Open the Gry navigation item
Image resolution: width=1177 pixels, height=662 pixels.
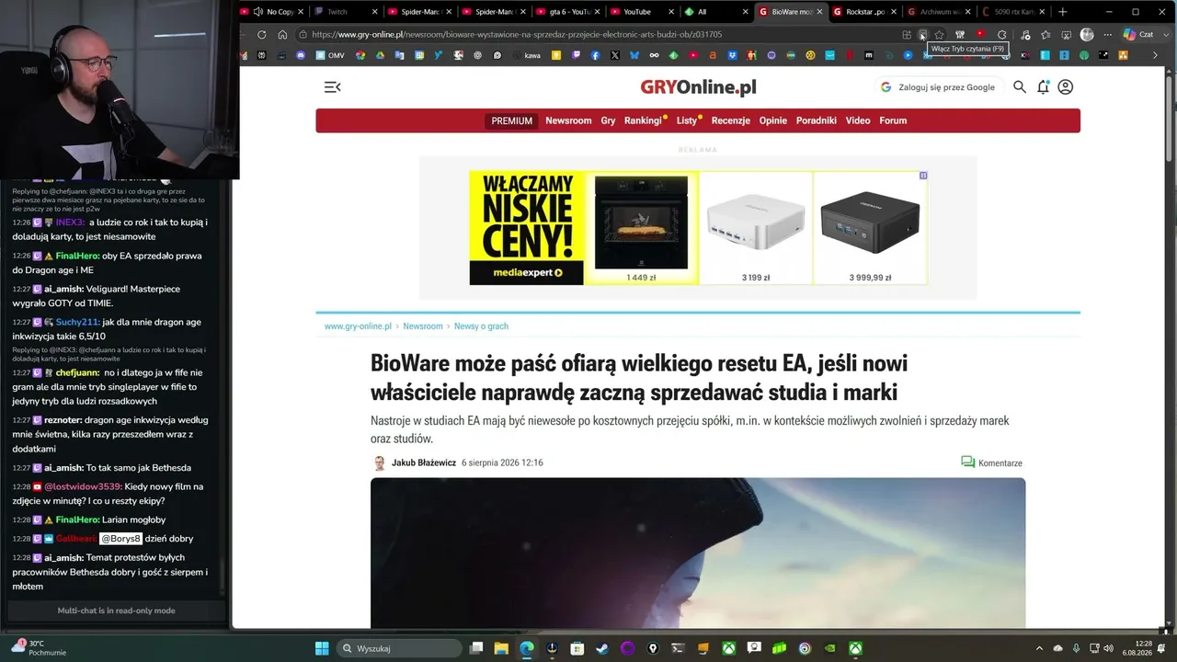coord(608,120)
